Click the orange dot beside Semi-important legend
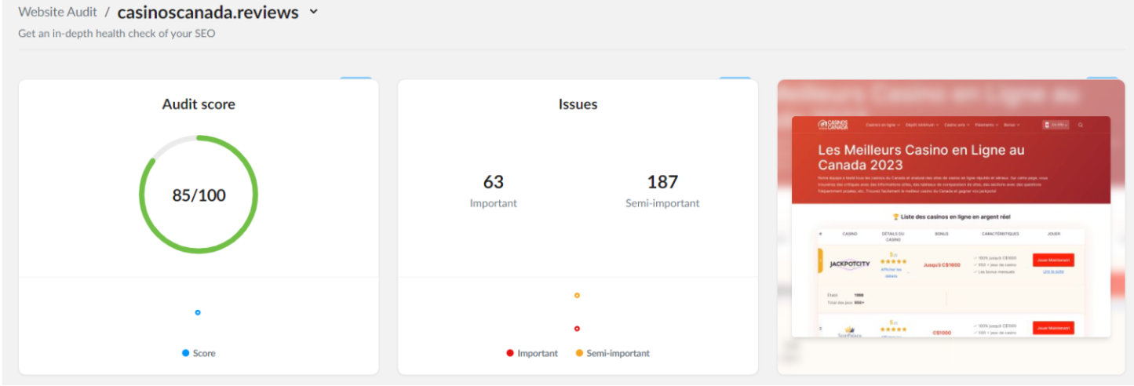The height and width of the screenshot is (386, 1134). (x=579, y=353)
